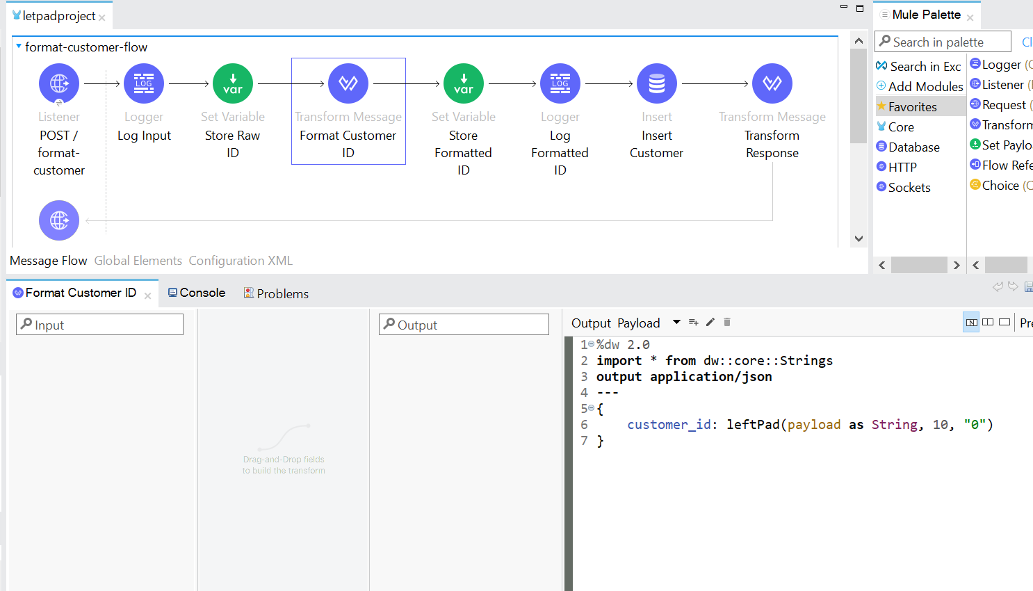Click the add new target icon
The image size is (1033, 591).
[x=693, y=322]
